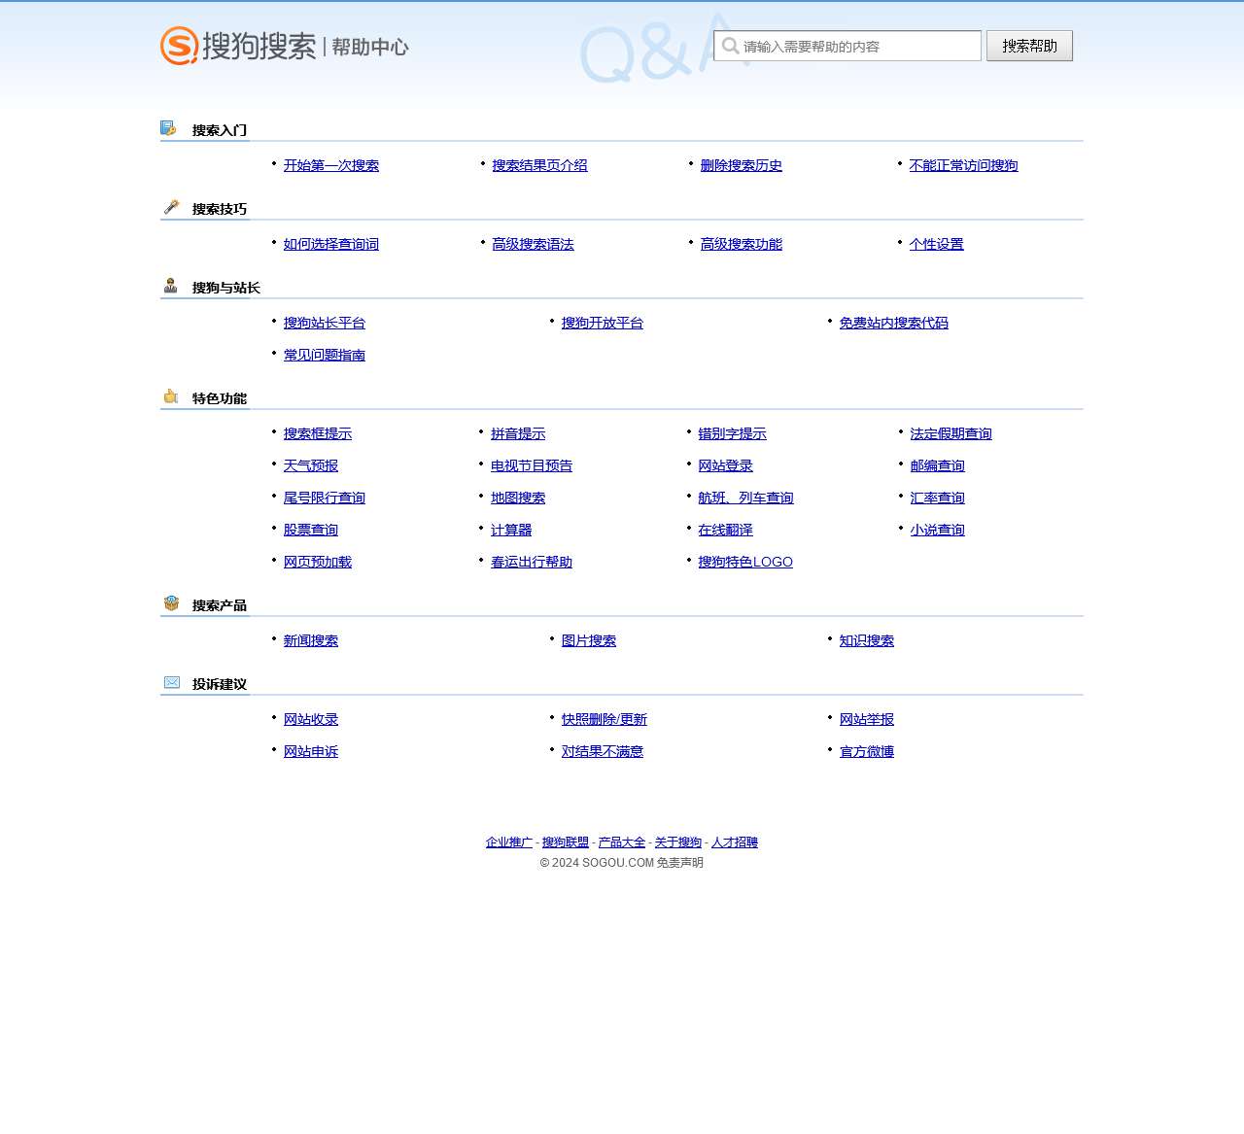Screen dimensions: 1244x1134
Task: Open 拼音提示 link
Action: pos(518,433)
